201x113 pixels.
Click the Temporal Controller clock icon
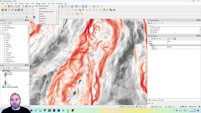(69, 6)
